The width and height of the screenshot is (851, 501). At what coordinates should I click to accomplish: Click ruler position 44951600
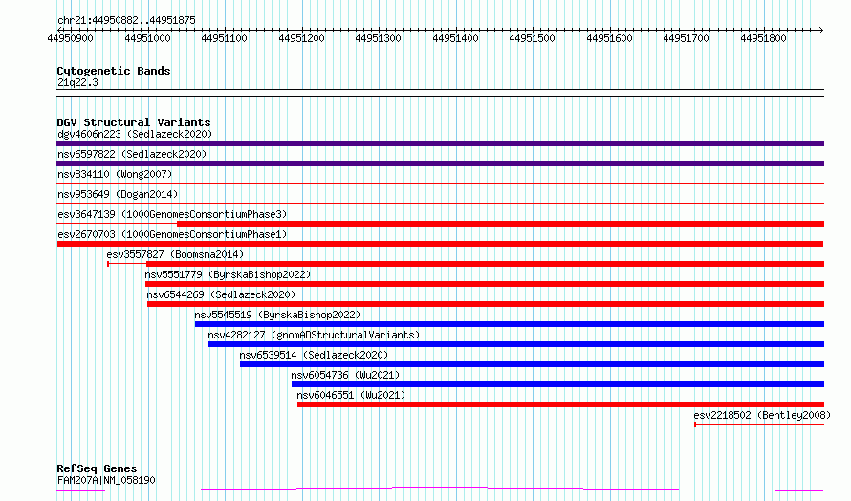pyautogui.click(x=609, y=38)
